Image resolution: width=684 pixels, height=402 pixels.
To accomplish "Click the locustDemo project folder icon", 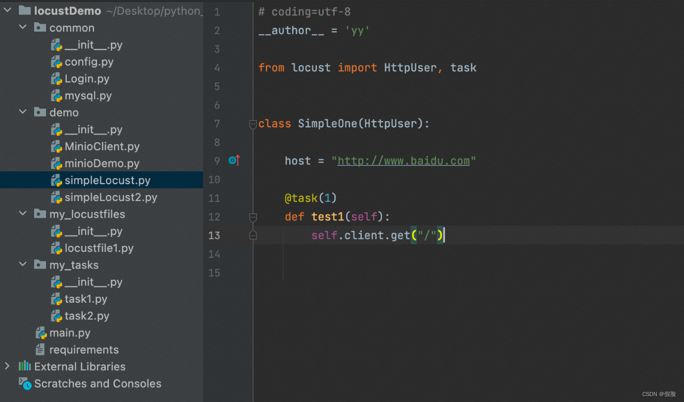I will 25,10.
